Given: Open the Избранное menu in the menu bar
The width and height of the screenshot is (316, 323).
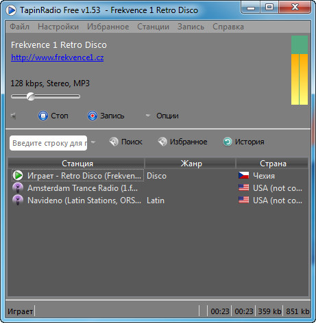Looking at the screenshot, I should (x=108, y=27).
